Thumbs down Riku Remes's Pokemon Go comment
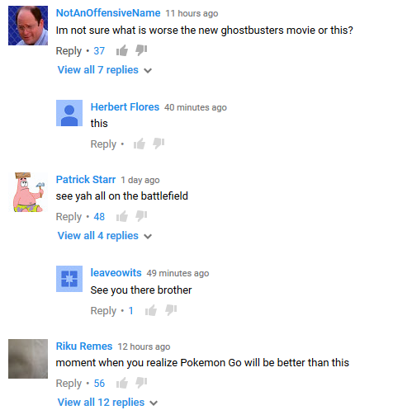The width and height of the screenshot is (393, 410). click(141, 383)
